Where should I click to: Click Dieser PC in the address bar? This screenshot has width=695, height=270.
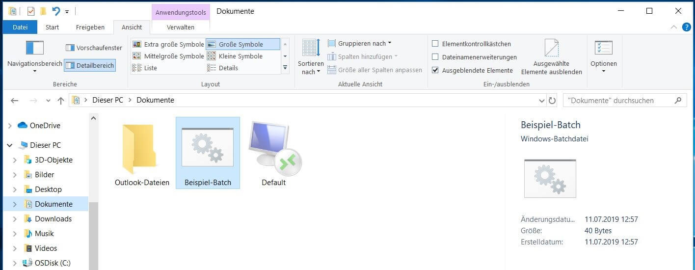[107, 100]
